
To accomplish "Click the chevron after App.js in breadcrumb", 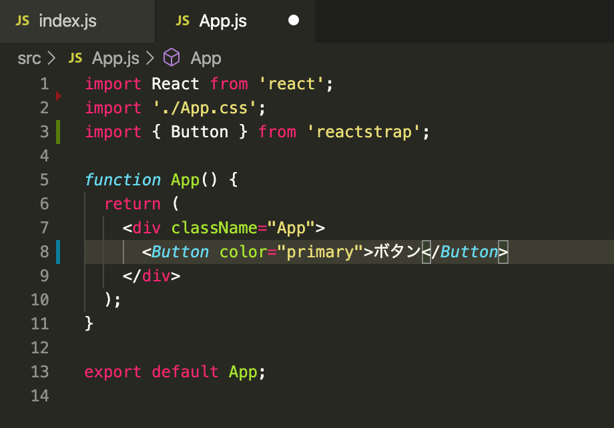I will (150, 58).
